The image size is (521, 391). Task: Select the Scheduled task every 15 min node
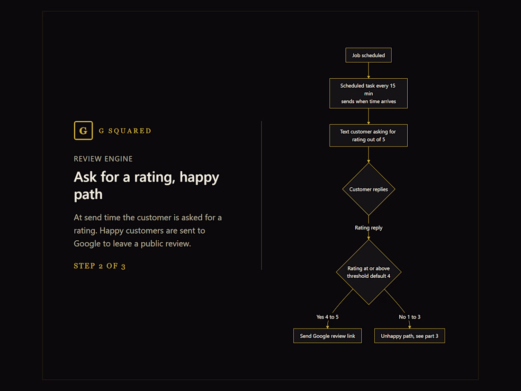tap(368, 93)
